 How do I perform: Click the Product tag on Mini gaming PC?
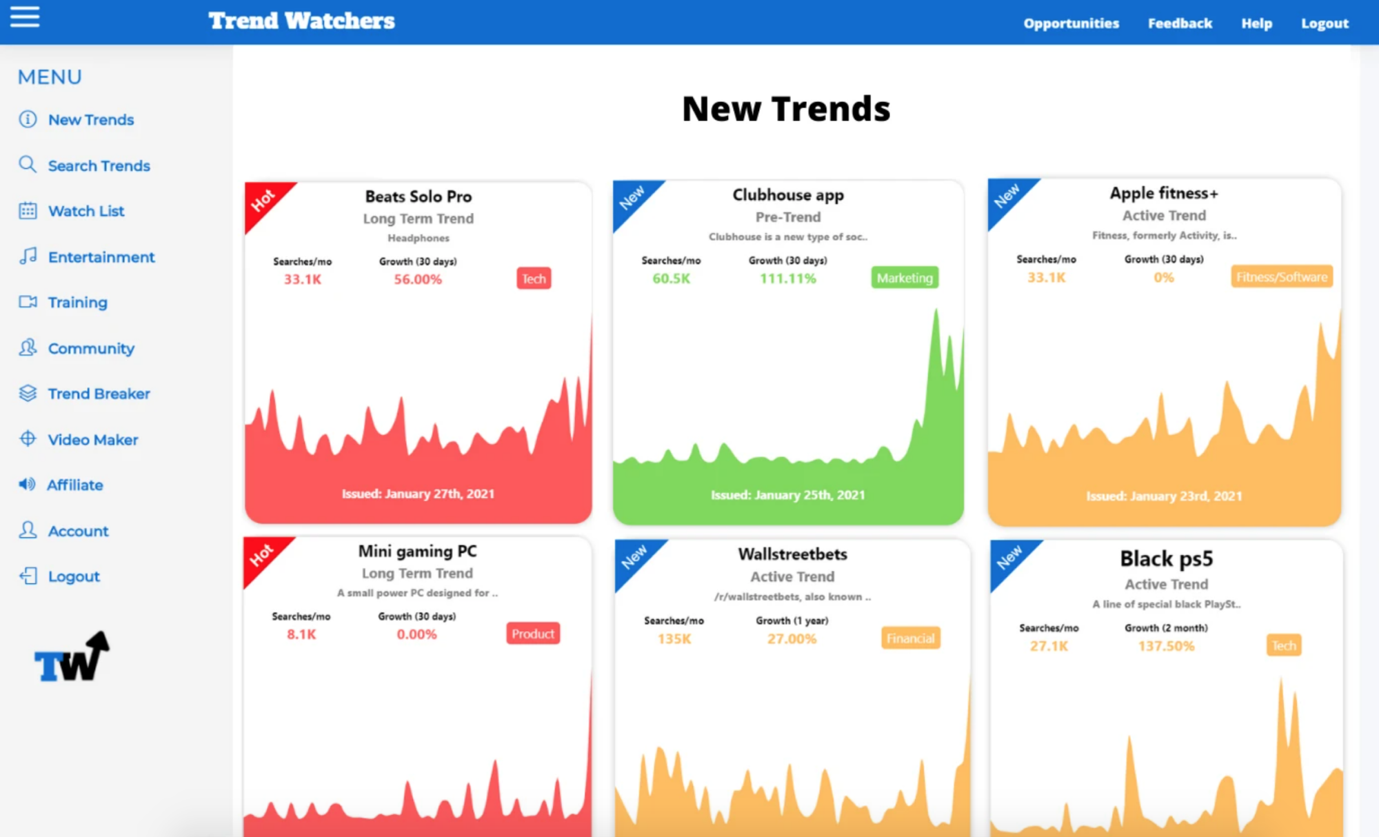(533, 634)
